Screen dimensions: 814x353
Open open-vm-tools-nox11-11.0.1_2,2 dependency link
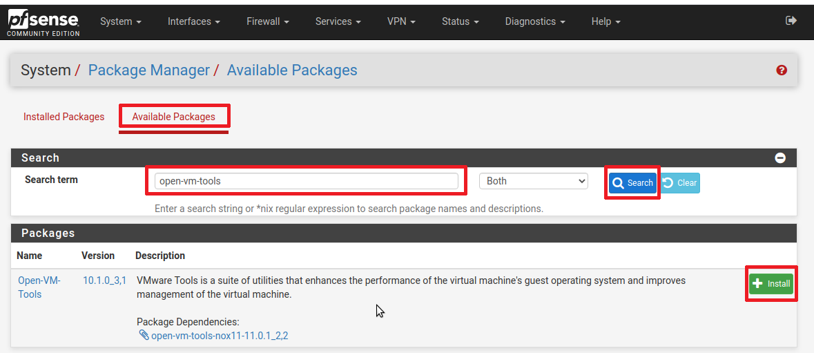pyautogui.click(x=220, y=335)
